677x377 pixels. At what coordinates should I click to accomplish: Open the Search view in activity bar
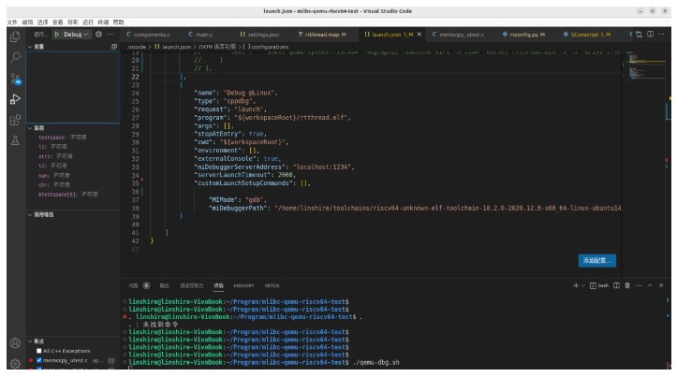point(14,57)
